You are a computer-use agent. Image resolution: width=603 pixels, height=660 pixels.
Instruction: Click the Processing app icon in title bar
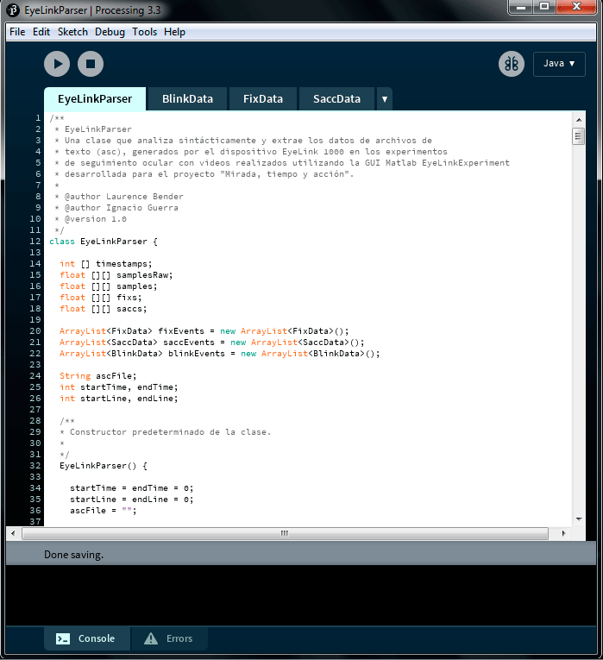tap(15, 9)
